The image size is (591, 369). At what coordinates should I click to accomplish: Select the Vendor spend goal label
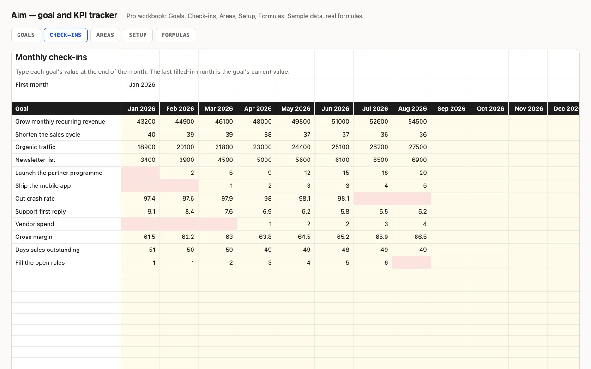tap(66, 224)
